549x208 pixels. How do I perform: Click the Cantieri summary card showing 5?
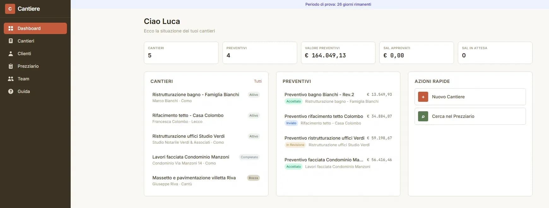pos(181,53)
